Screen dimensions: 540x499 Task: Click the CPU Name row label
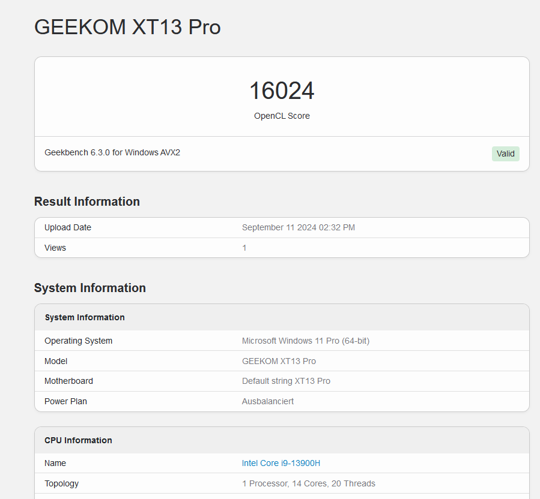pyautogui.click(x=55, y=463)
